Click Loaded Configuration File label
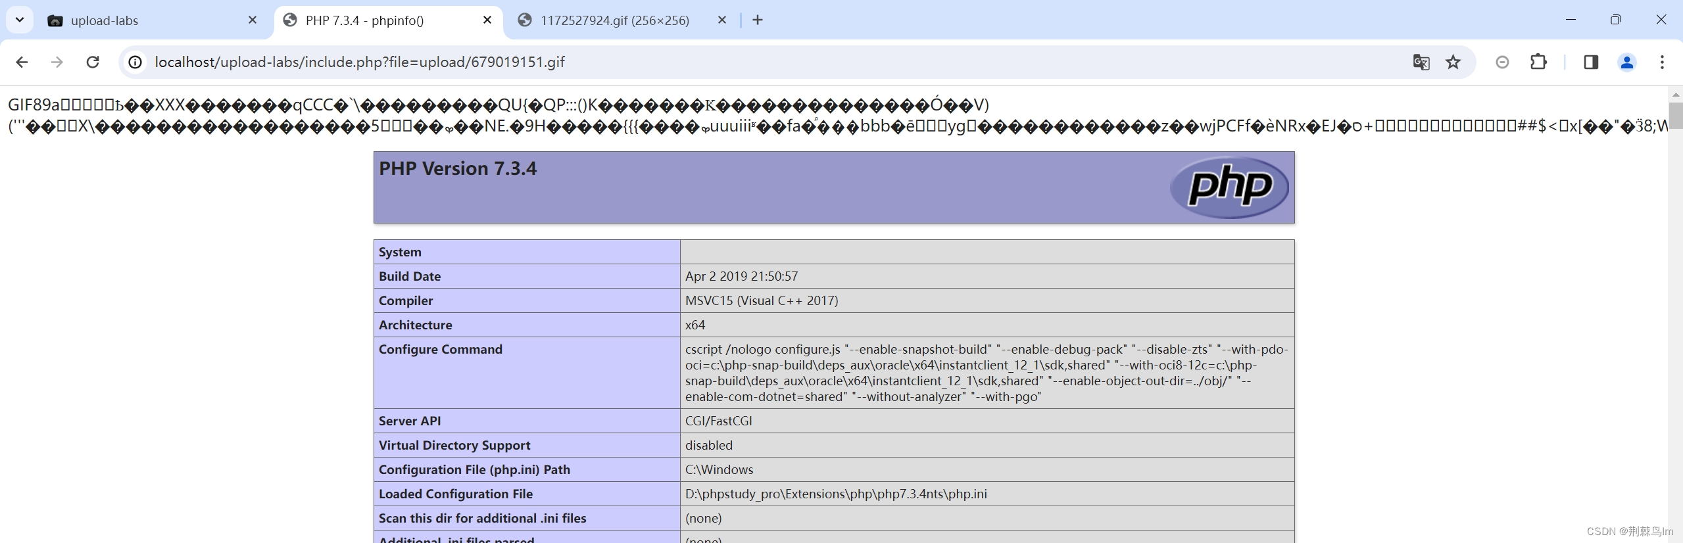The image size is (1683, 543). click(x=456, y=494)
